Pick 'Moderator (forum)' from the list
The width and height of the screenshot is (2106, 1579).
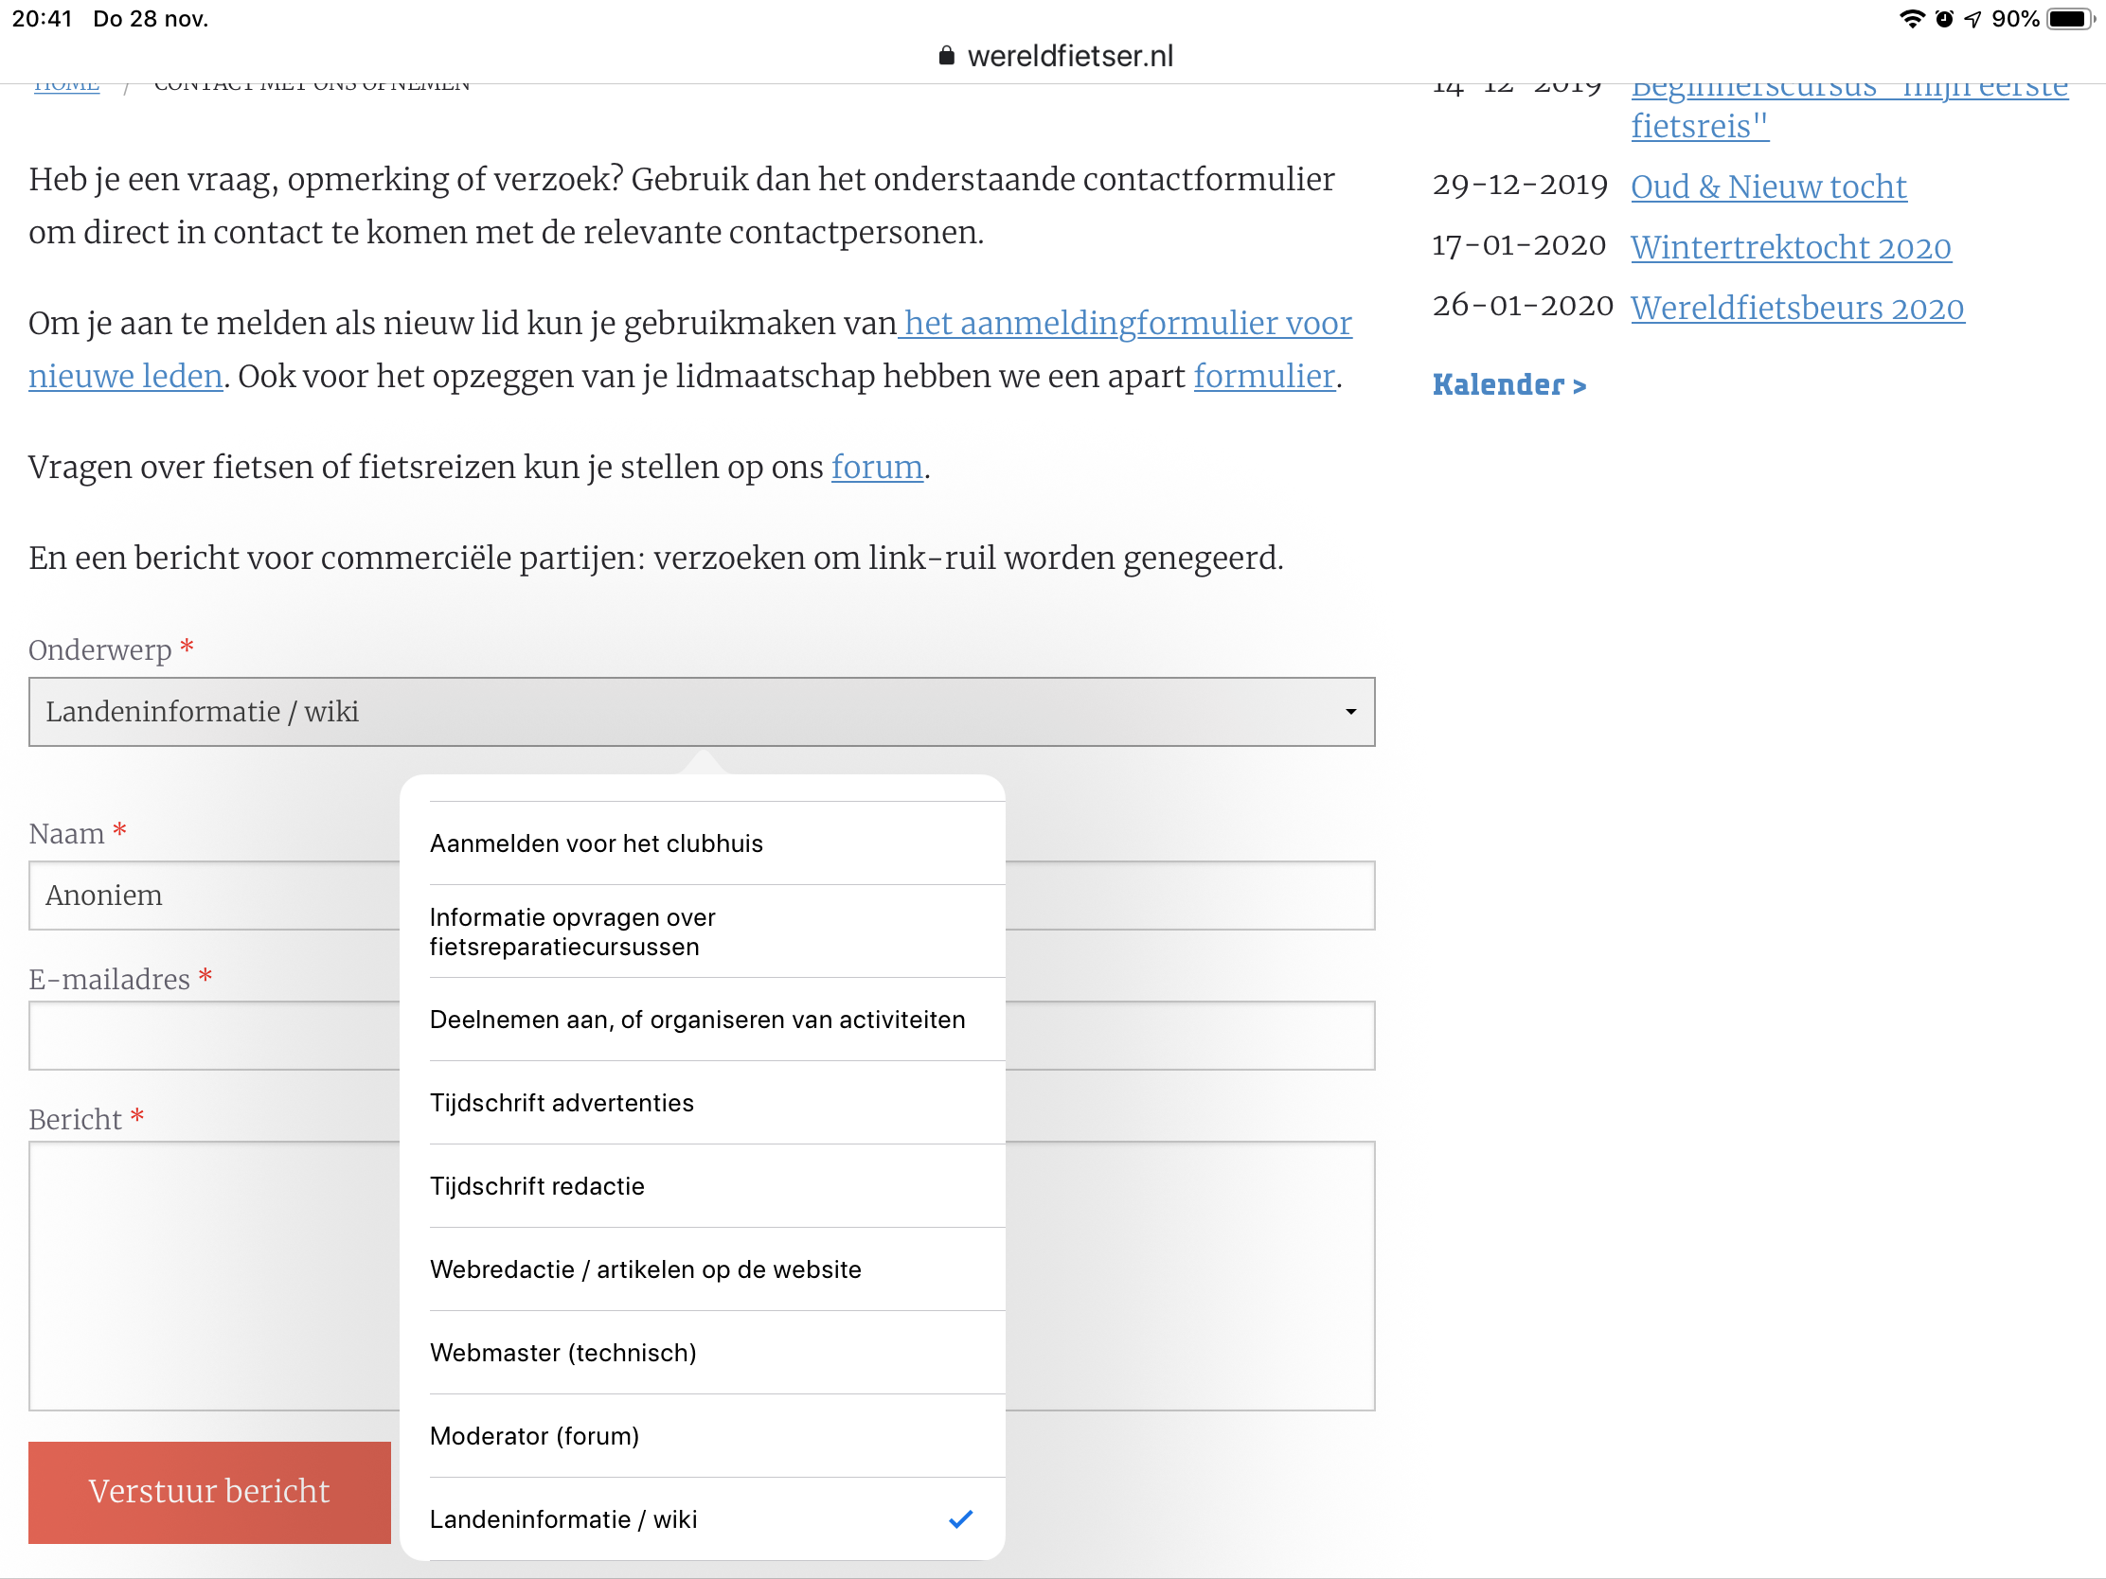click(534, 1436)
